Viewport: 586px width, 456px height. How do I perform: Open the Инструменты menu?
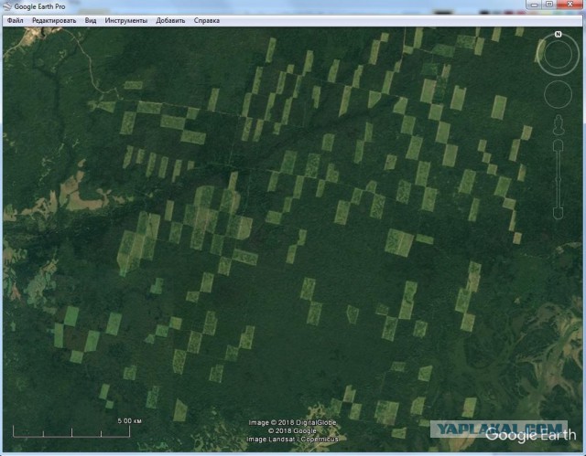(x=126, y=20)
